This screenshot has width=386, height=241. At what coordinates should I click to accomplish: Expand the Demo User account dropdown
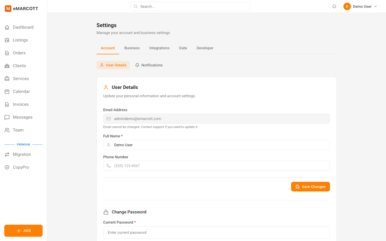361,6
